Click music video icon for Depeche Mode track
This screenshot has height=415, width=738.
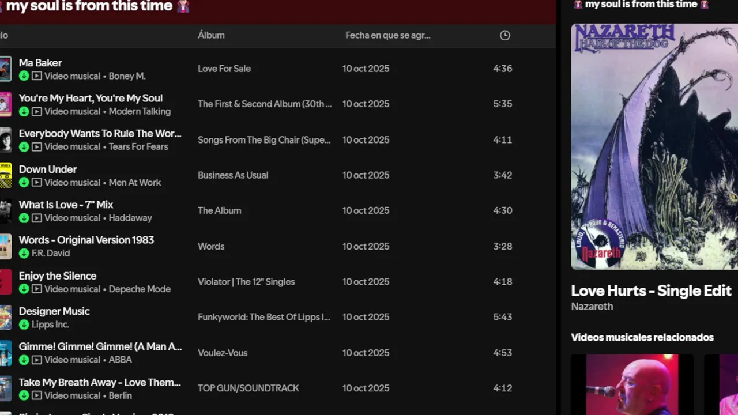click(37, 289)
